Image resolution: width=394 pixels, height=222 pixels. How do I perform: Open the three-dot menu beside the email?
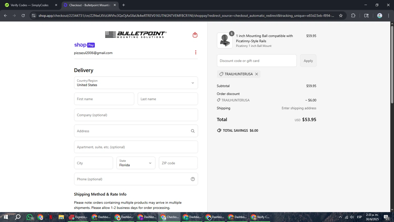(196, 52)
